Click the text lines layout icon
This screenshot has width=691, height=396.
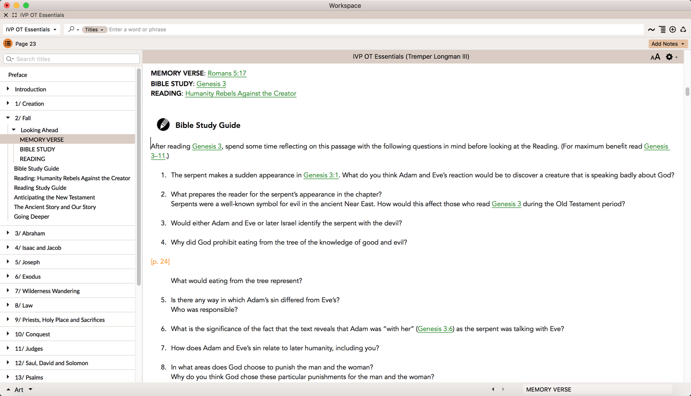[x=662, y=30]
